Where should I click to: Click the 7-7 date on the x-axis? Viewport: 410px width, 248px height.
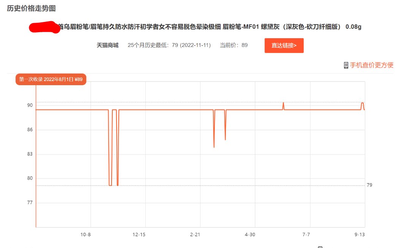(x=306, y=235)
